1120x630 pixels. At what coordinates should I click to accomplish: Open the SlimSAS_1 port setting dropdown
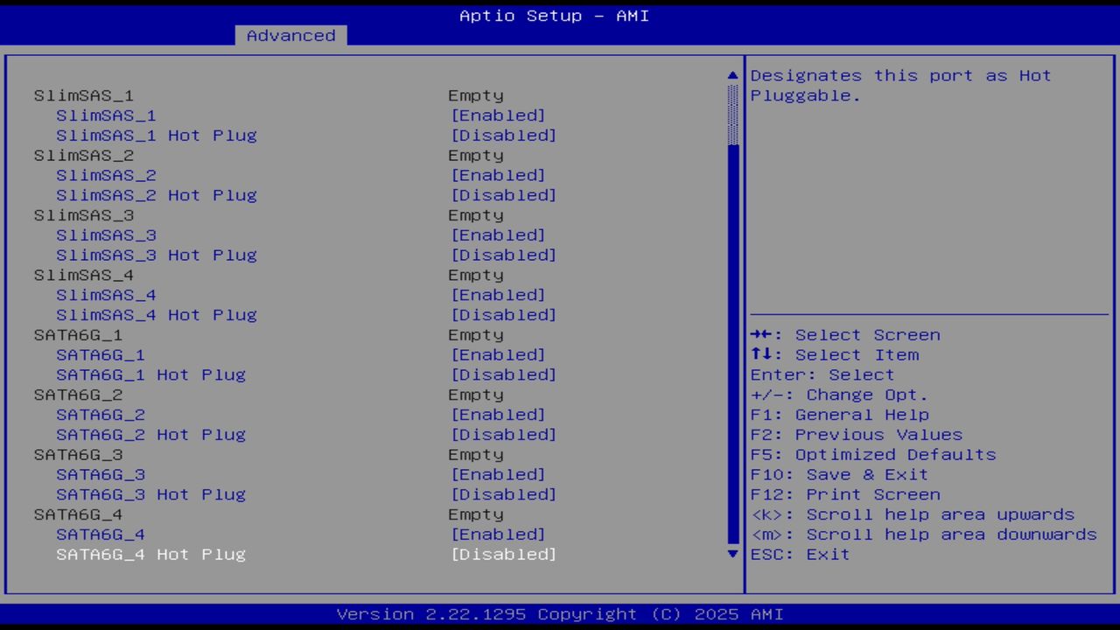click(x=498, y=115)
